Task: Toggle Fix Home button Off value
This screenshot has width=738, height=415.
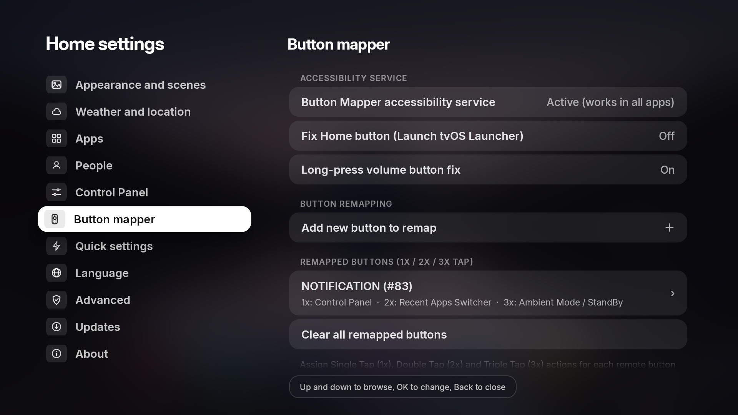Action: [667, 136]
